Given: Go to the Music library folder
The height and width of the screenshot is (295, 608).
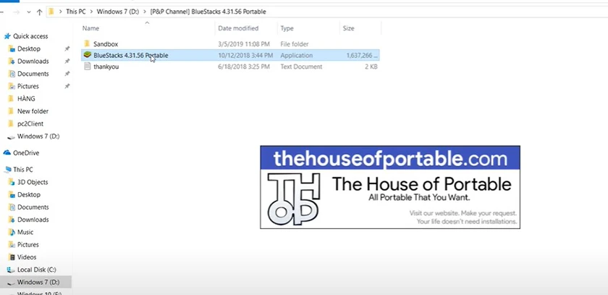Looking at the screenshot, I should coord(25,232).
